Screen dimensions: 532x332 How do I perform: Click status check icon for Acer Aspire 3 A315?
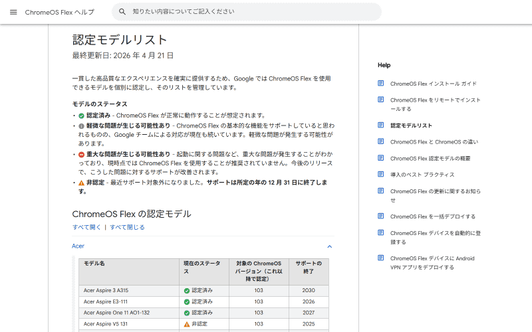coord(187,291)
